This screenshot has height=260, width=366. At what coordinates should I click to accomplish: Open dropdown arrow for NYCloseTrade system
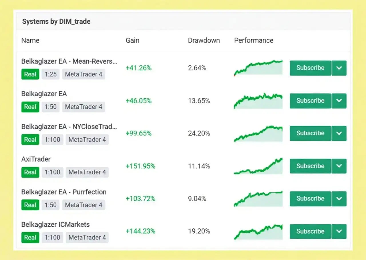pos(339,133)
